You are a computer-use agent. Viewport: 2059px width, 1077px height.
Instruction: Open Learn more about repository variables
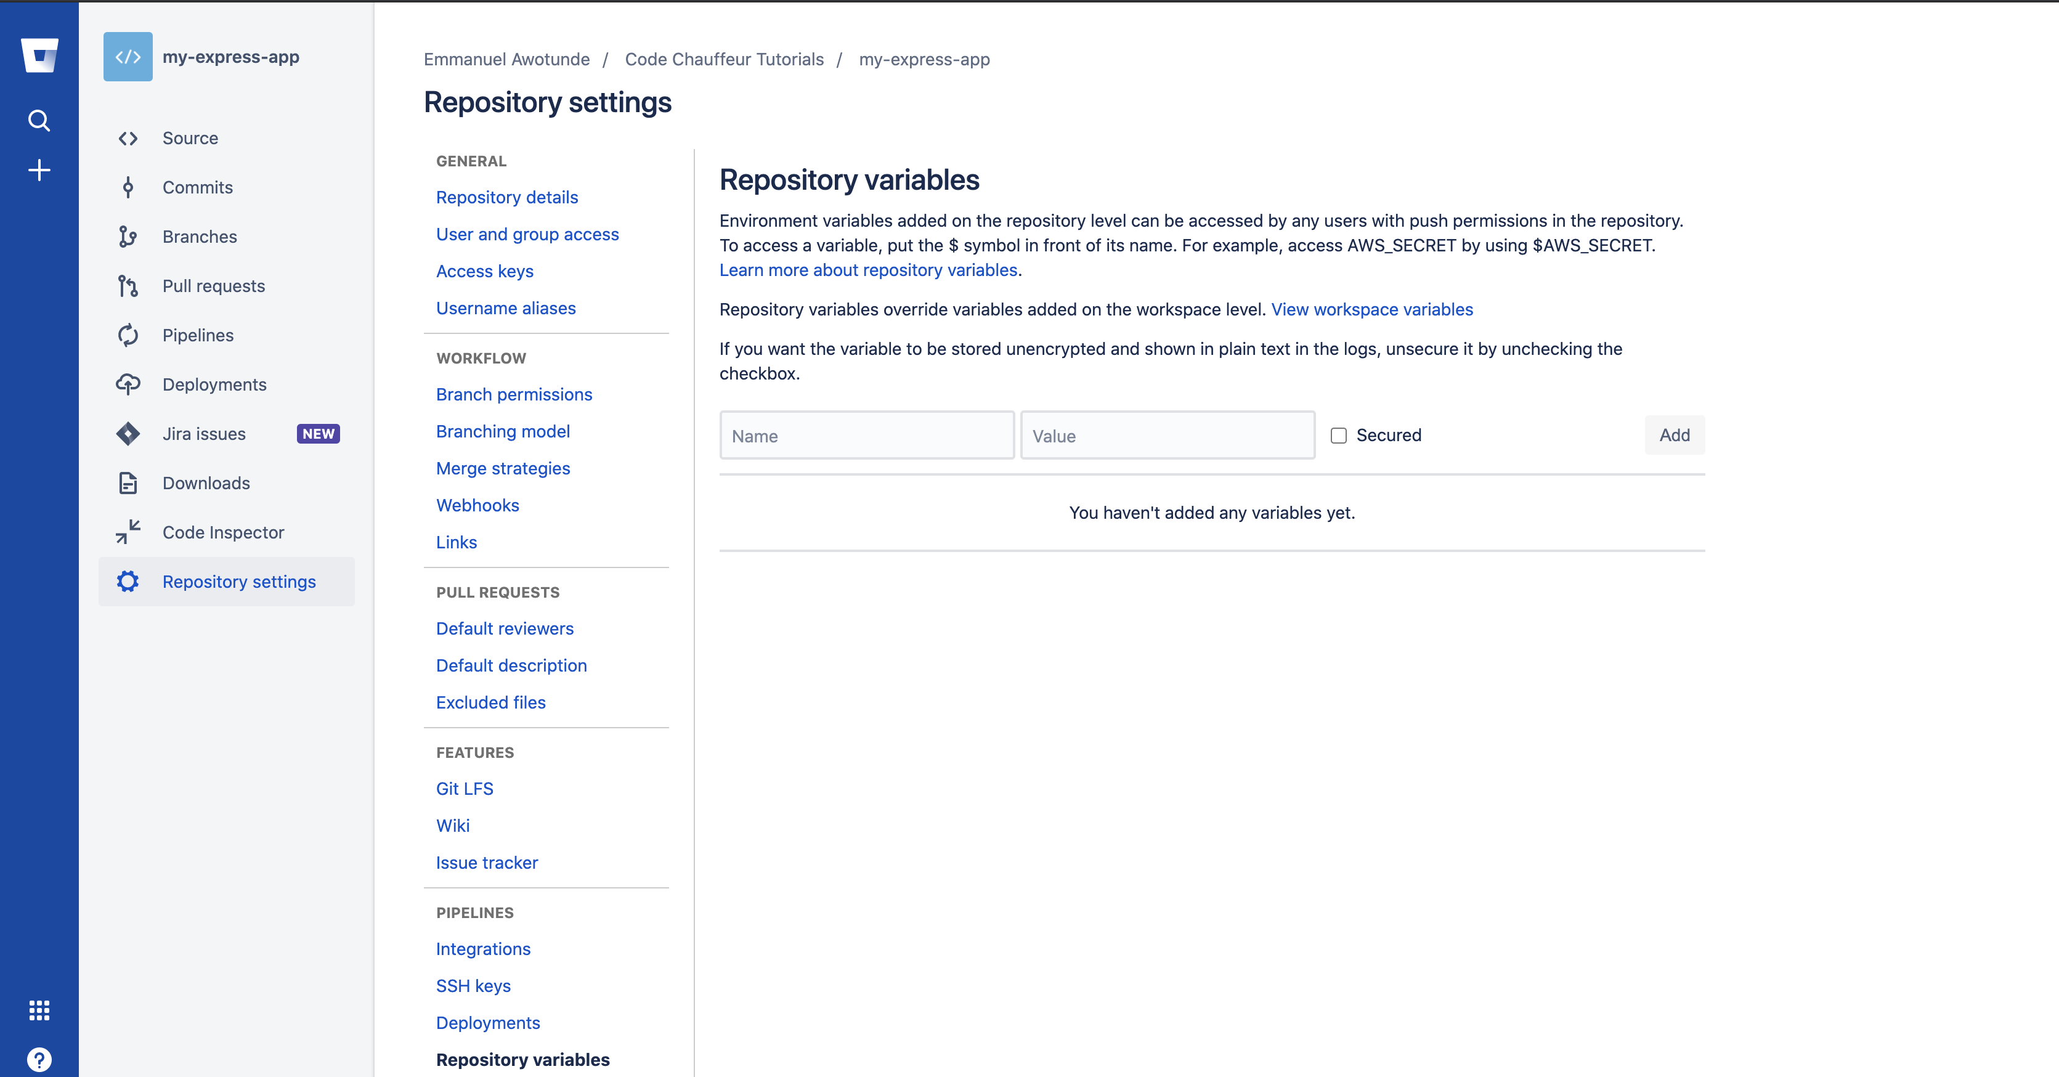pos(867,269)
